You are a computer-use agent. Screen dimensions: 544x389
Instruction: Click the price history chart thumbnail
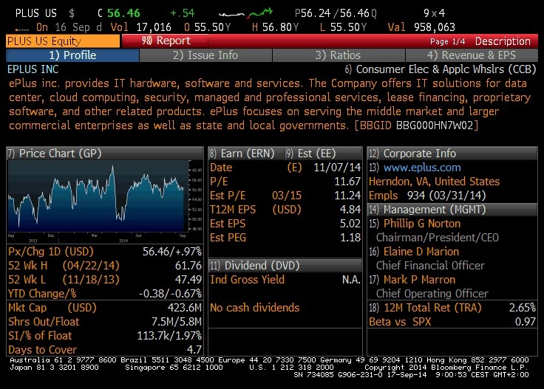click(x=105, y=202)
